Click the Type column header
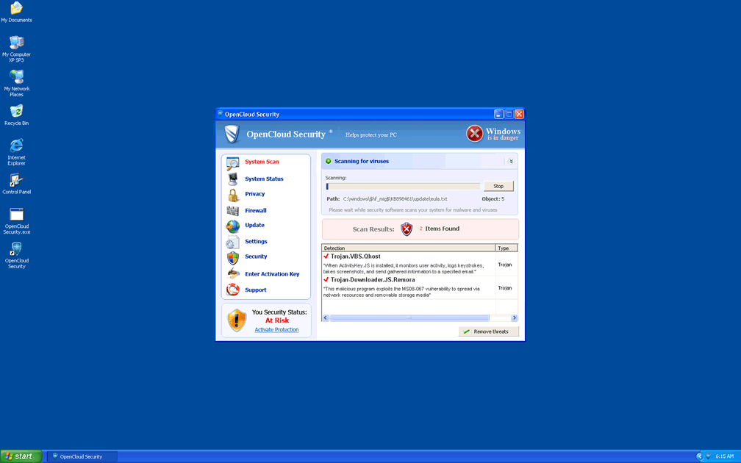Screen dimensions: 741x463 tap(506, 248)
